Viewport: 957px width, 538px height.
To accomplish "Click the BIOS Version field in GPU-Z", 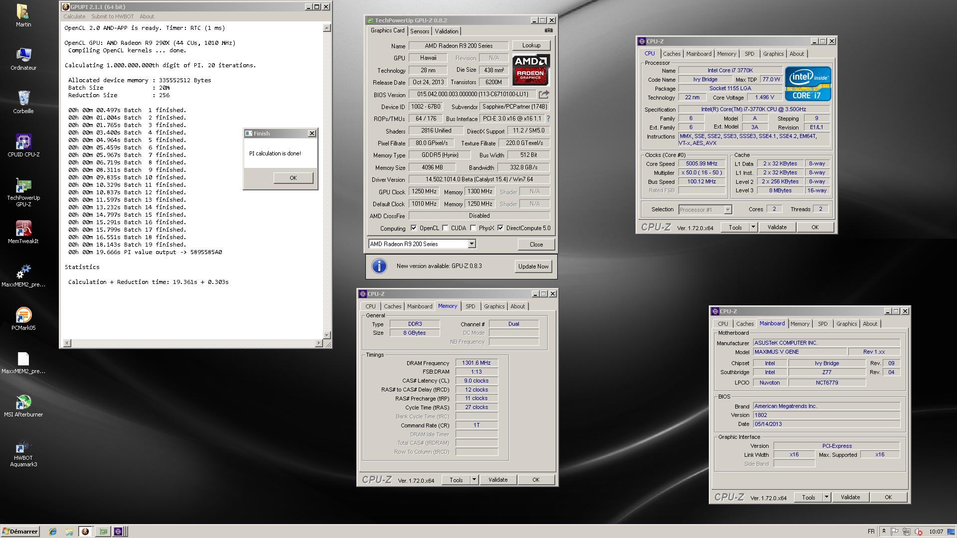I will pyautogui.click(x=473, y=94).
